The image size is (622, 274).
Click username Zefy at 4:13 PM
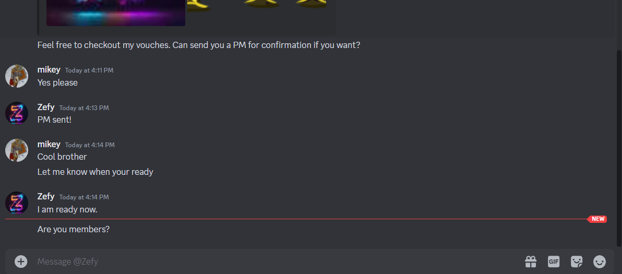46,107
